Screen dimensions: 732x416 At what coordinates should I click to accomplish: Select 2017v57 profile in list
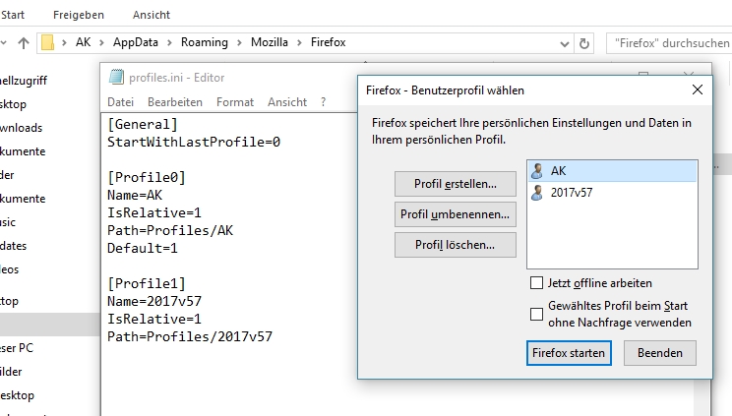612,193
